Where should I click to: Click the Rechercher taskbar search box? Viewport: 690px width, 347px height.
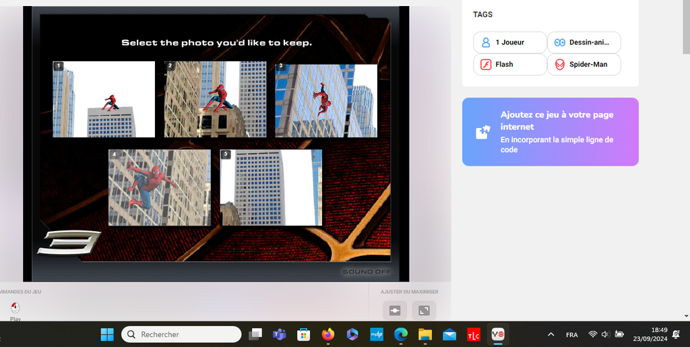tap(181, 334)
